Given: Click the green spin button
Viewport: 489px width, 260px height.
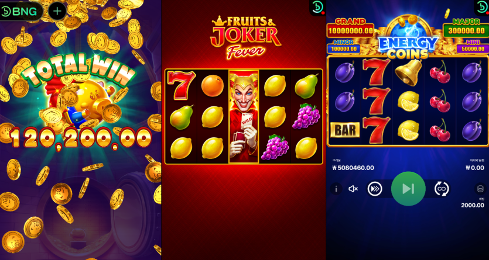Looking at the screenshot, I should pyautogui.click(x=408, y=189).
